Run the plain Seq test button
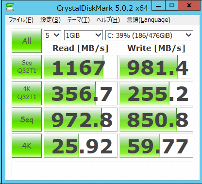 click(27, 119)
